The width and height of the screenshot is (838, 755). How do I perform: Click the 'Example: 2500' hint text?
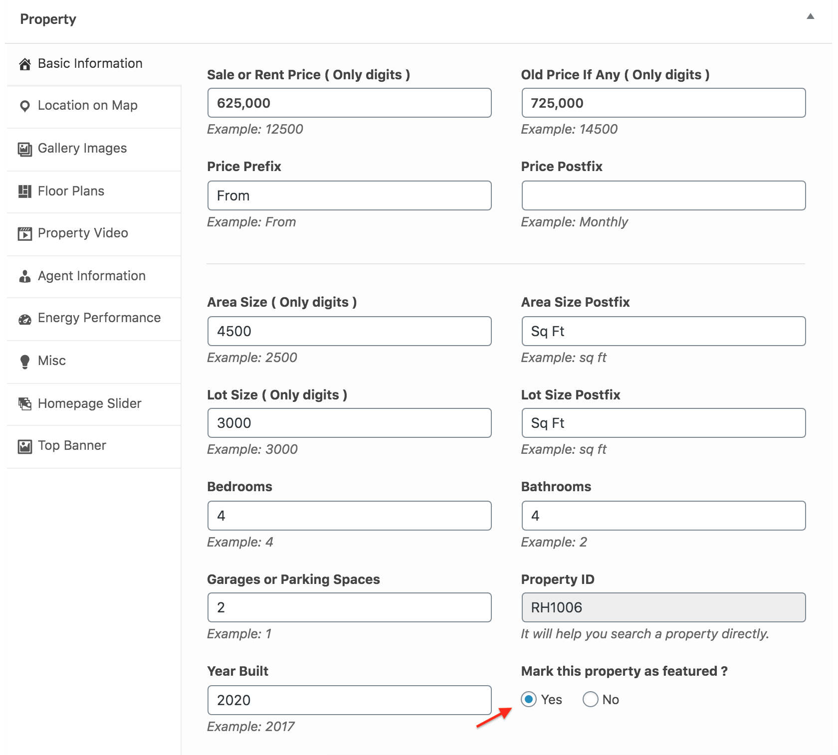(252, 358)
